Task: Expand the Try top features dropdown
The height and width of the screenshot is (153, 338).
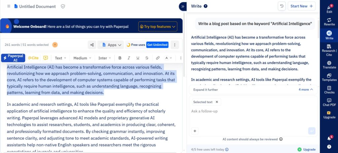Action: coord(158,26)
